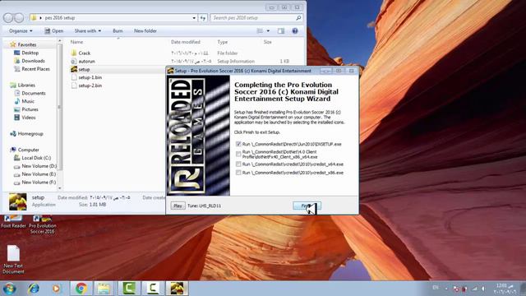Click the EN language indicator in tray
The height and width of the screenshot is (296, 526).
(x=436, y=288)
